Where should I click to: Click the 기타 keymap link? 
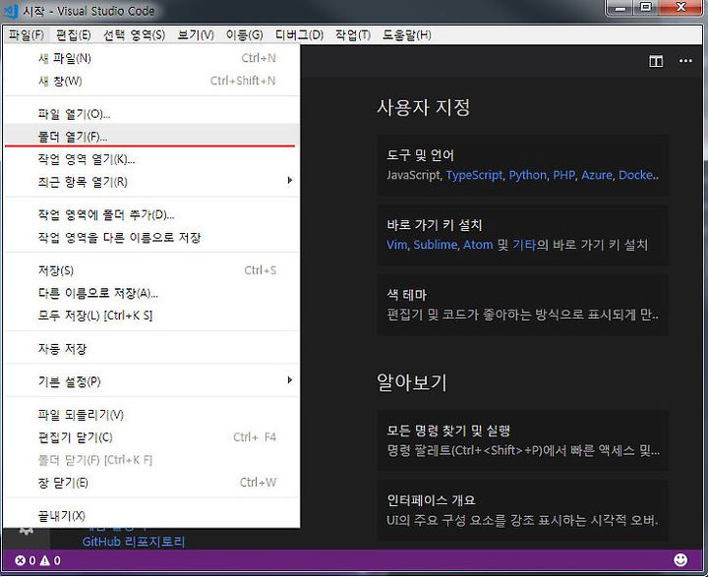[x=524, y=245]
